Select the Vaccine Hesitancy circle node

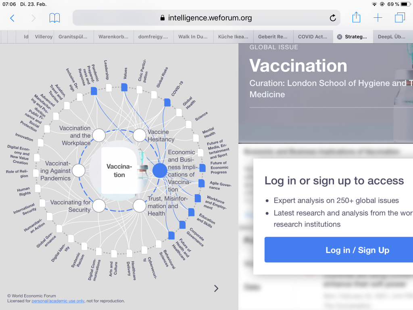[139, 135]
